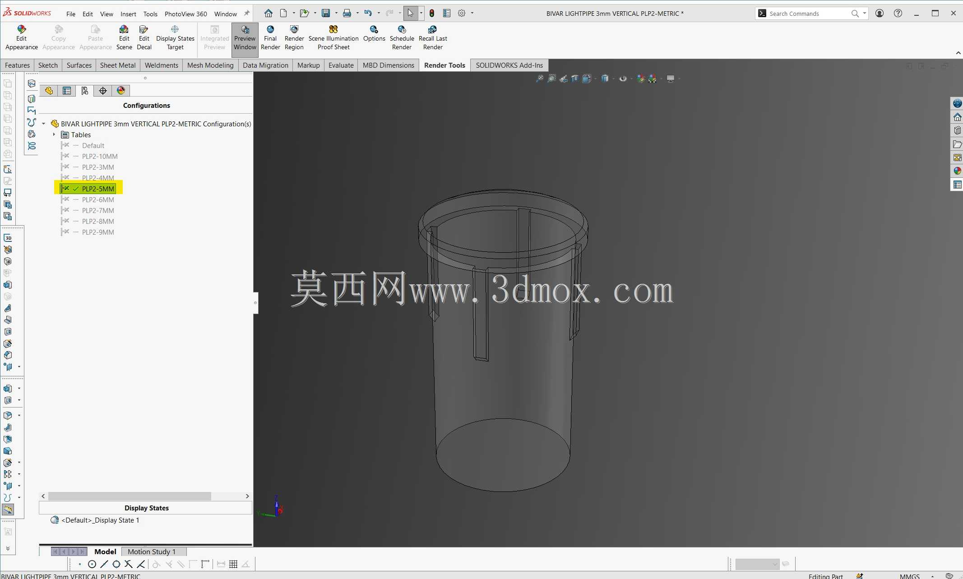Select the Render Region tool
Screen dimensions: 963x579
click(294, 38)
